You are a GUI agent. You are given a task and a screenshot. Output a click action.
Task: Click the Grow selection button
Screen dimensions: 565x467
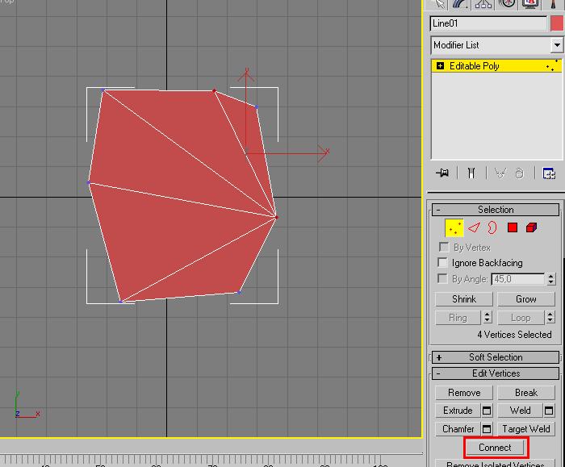(x=526, y=299)
